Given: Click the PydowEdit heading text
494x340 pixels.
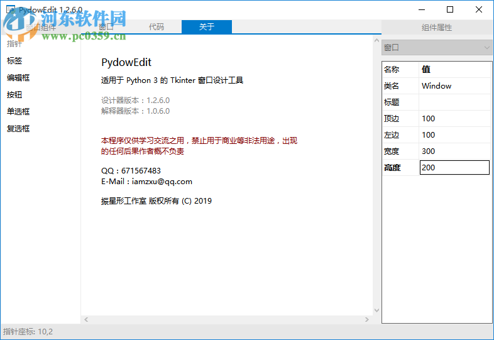Looking at the screenshot, I should pyautogui.click(x=126, y=62).
